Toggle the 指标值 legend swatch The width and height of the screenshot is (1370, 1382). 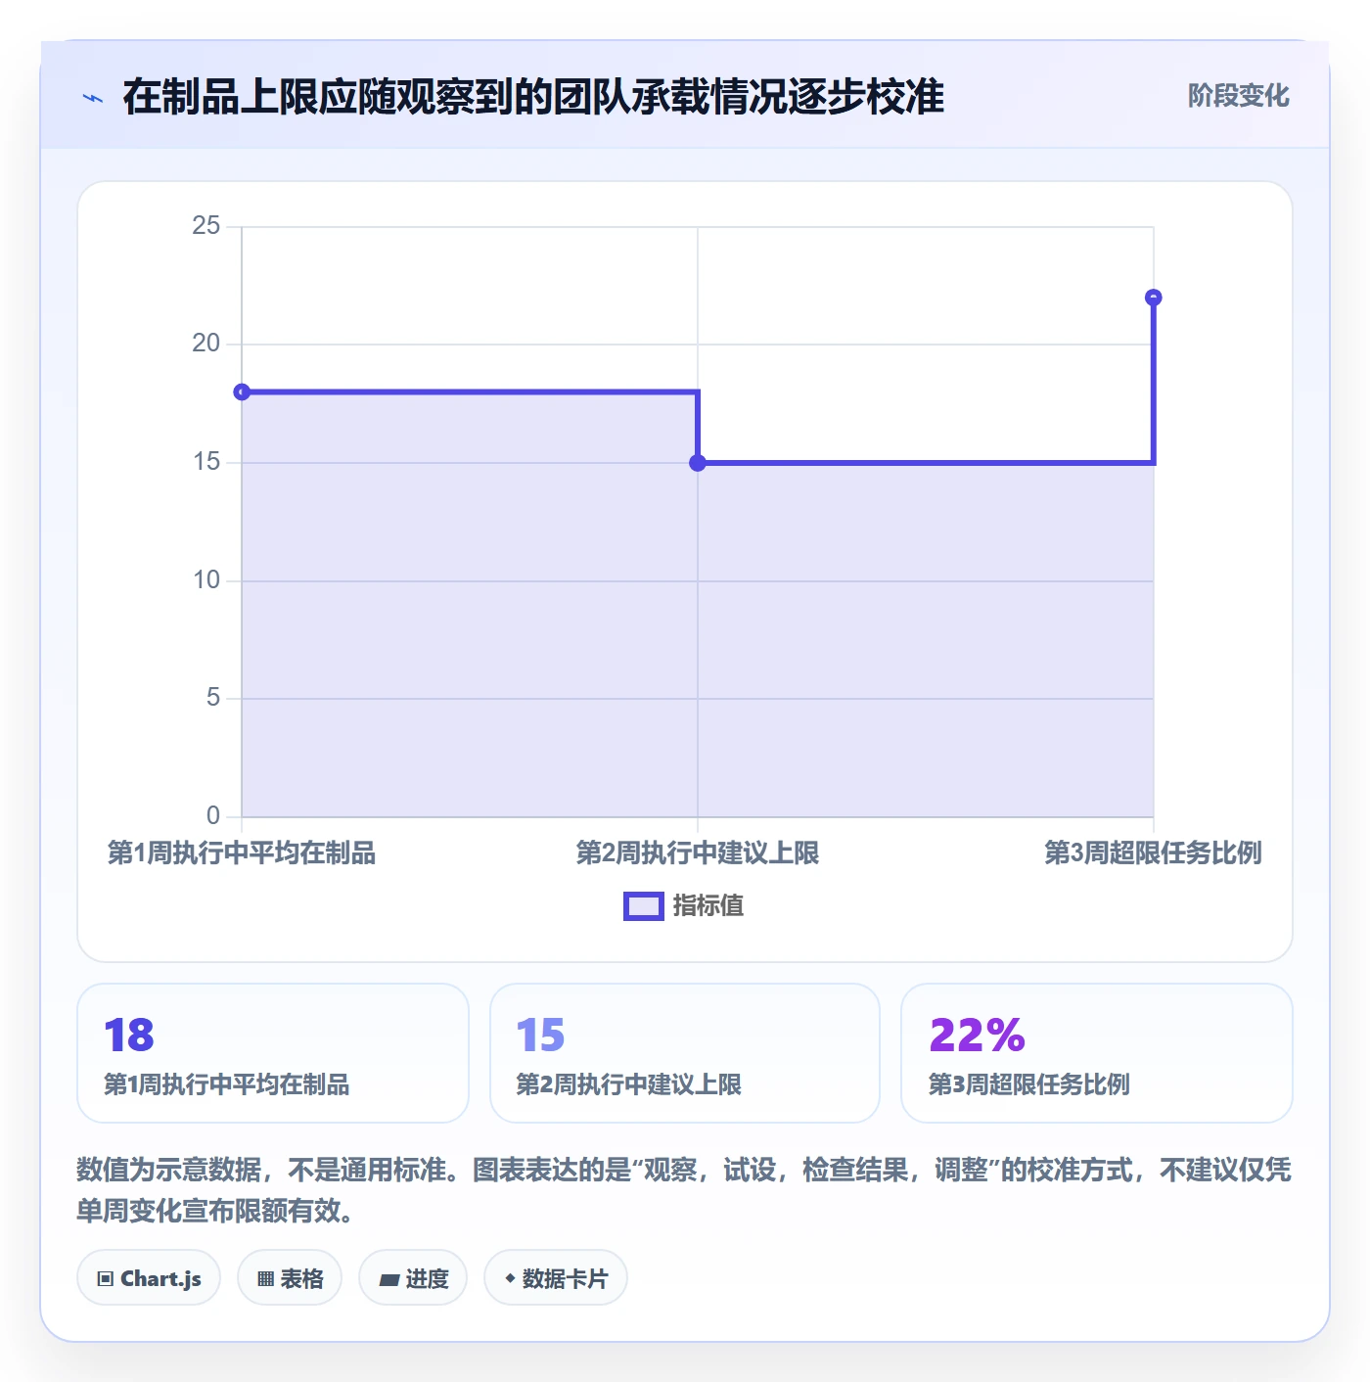click(644, 906)
